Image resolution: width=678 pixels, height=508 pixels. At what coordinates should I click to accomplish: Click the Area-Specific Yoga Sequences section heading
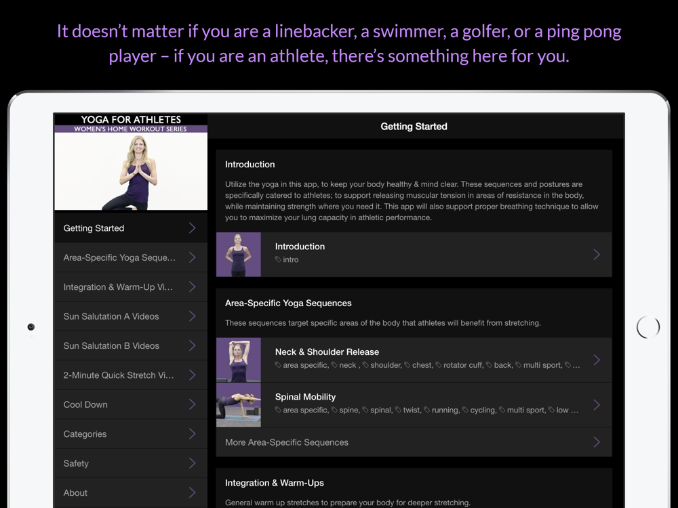pos(288,303)
